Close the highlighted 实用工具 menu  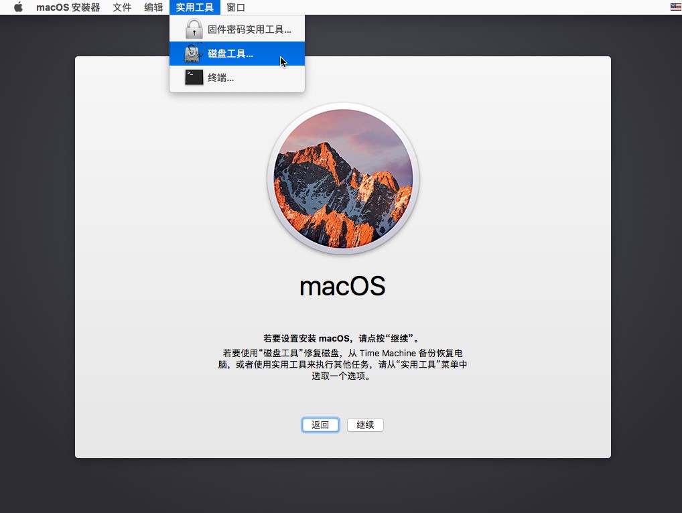195,7
